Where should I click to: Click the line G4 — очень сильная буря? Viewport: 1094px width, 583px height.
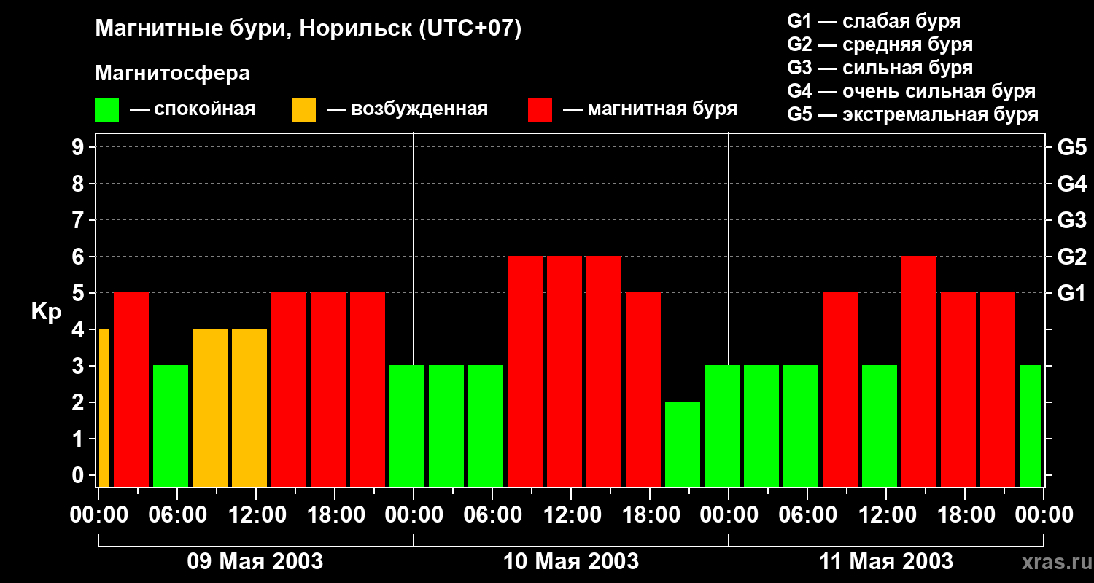point(912,91)
